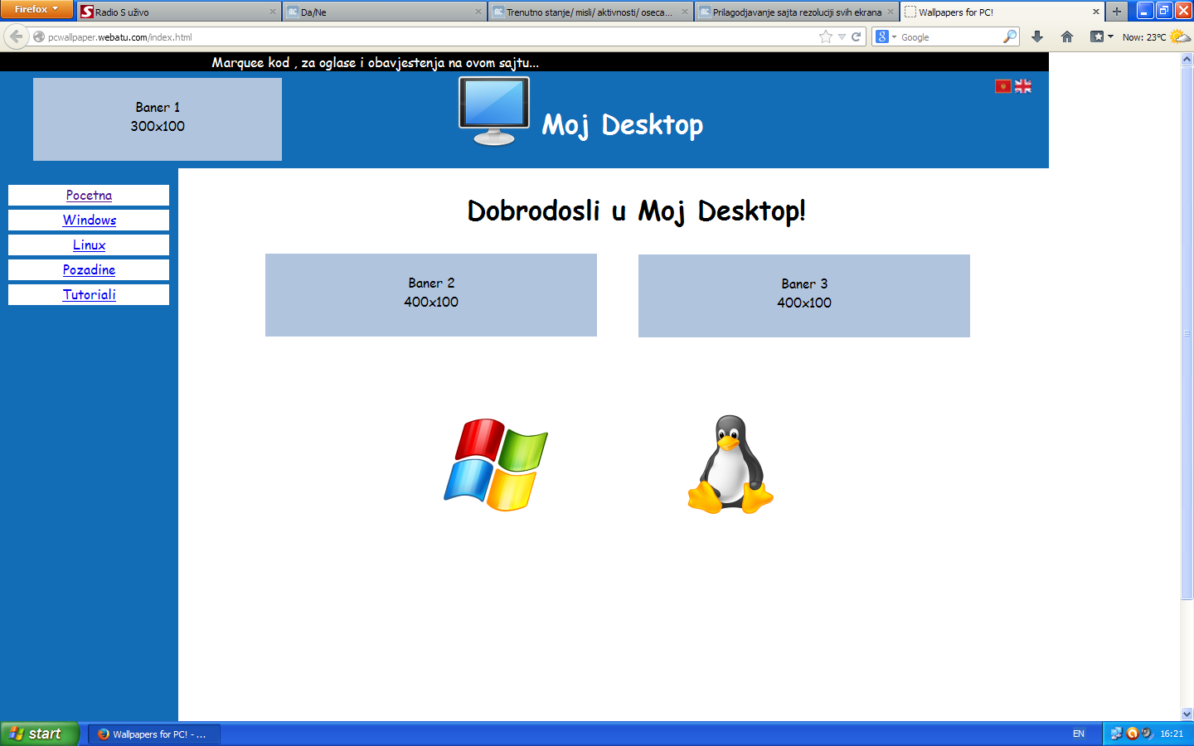
Task: Open the volume speaker tray icon
Action: [1147, 734]
